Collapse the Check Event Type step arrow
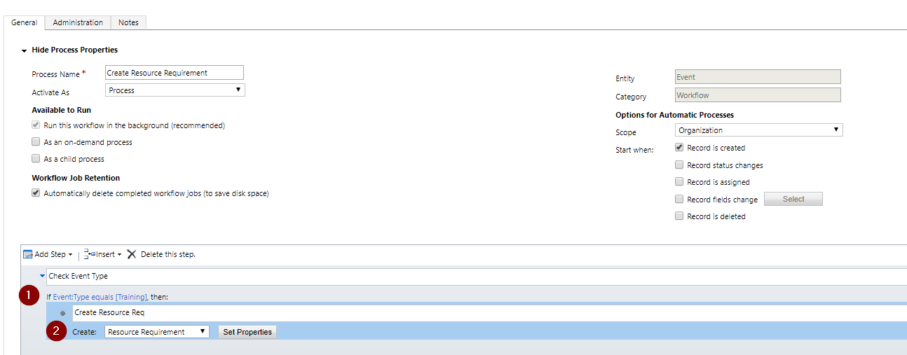The width and height of the screenshot is (907, 355). (x=42, y=276)
